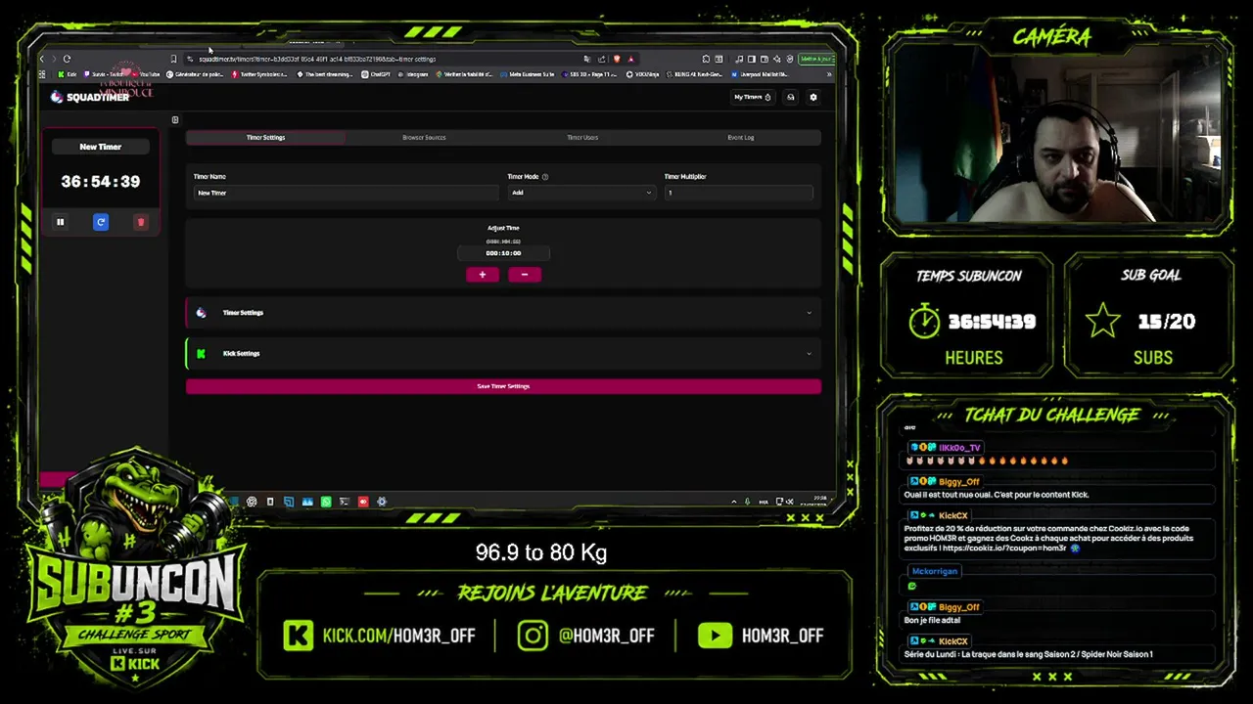The image size is (1253, 704).
Task: Open the Brave Shields icon
Action: 616,59
